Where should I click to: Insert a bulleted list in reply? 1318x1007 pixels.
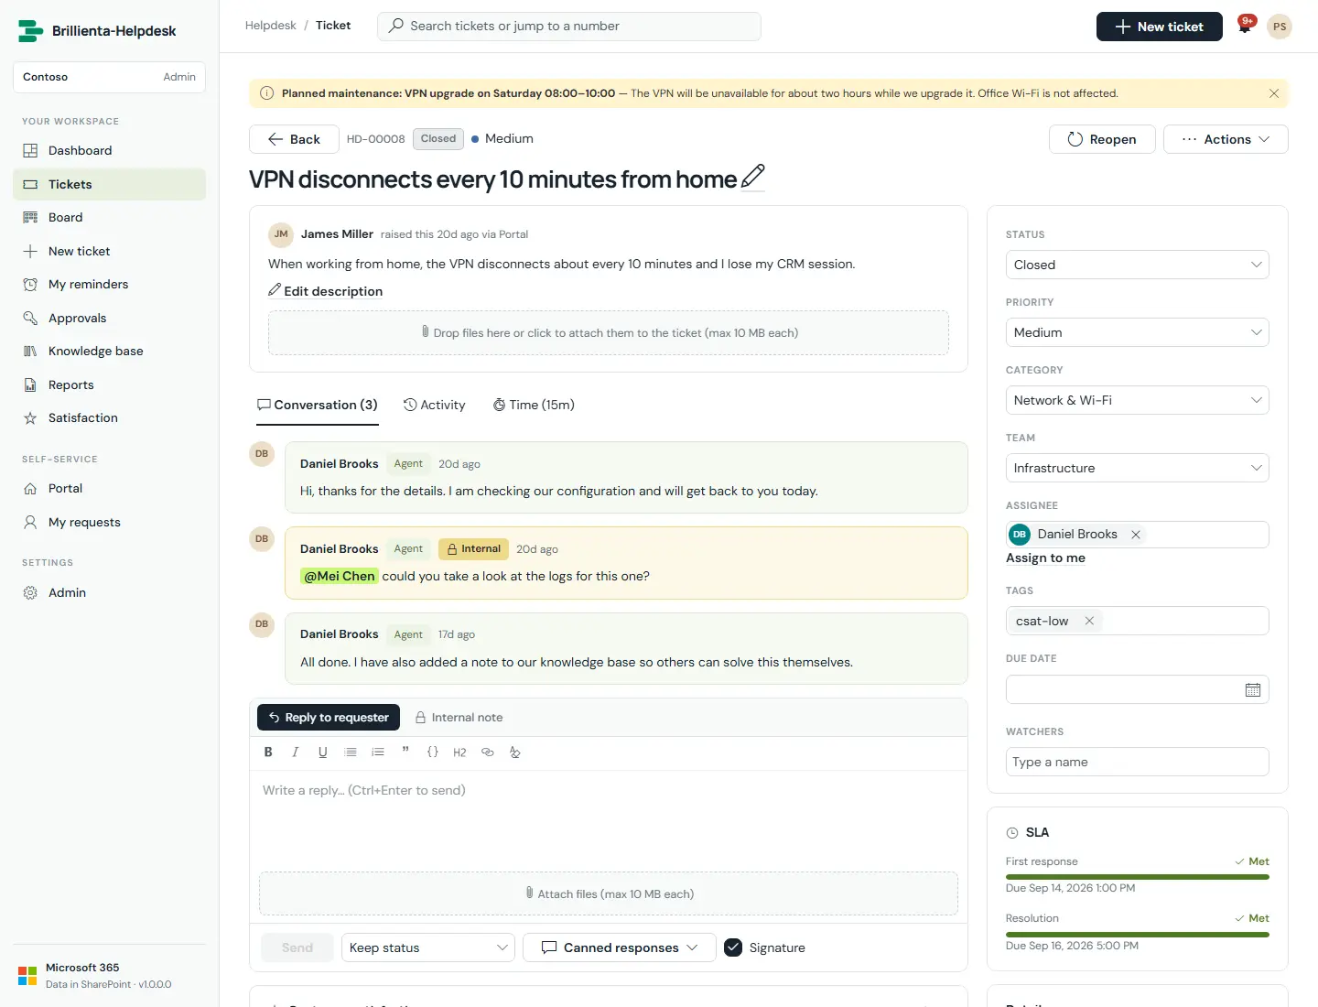click(350, 753)
